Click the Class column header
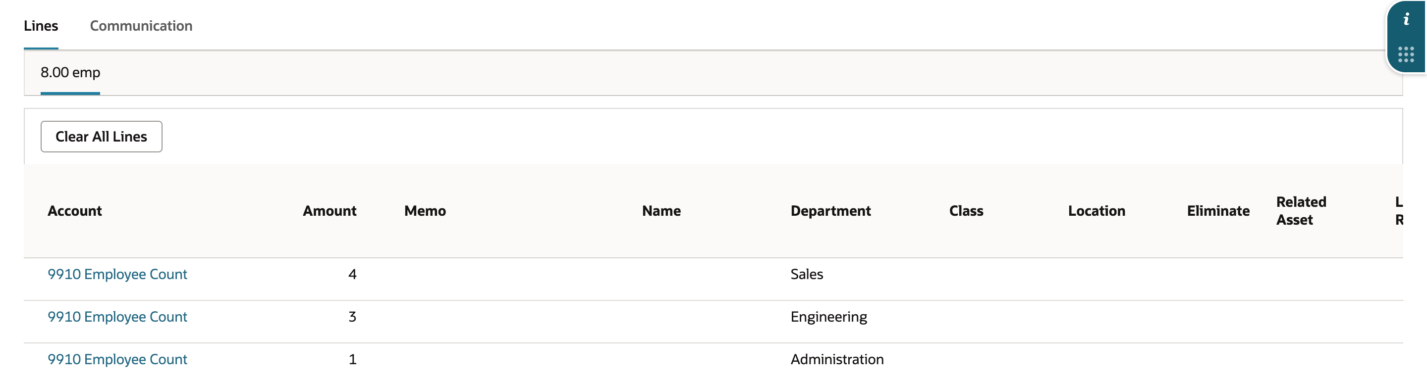This screenshot has height=384, width=1427. (966, 211)
